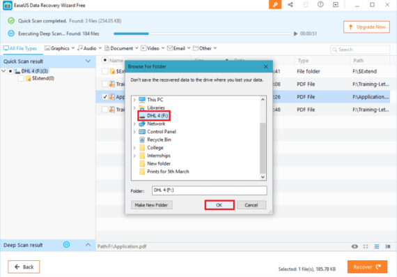The height and width of the screenshot is (277, 397).
Task: Expand Audio filter dropdown arrow
Action: click(100, 48)
